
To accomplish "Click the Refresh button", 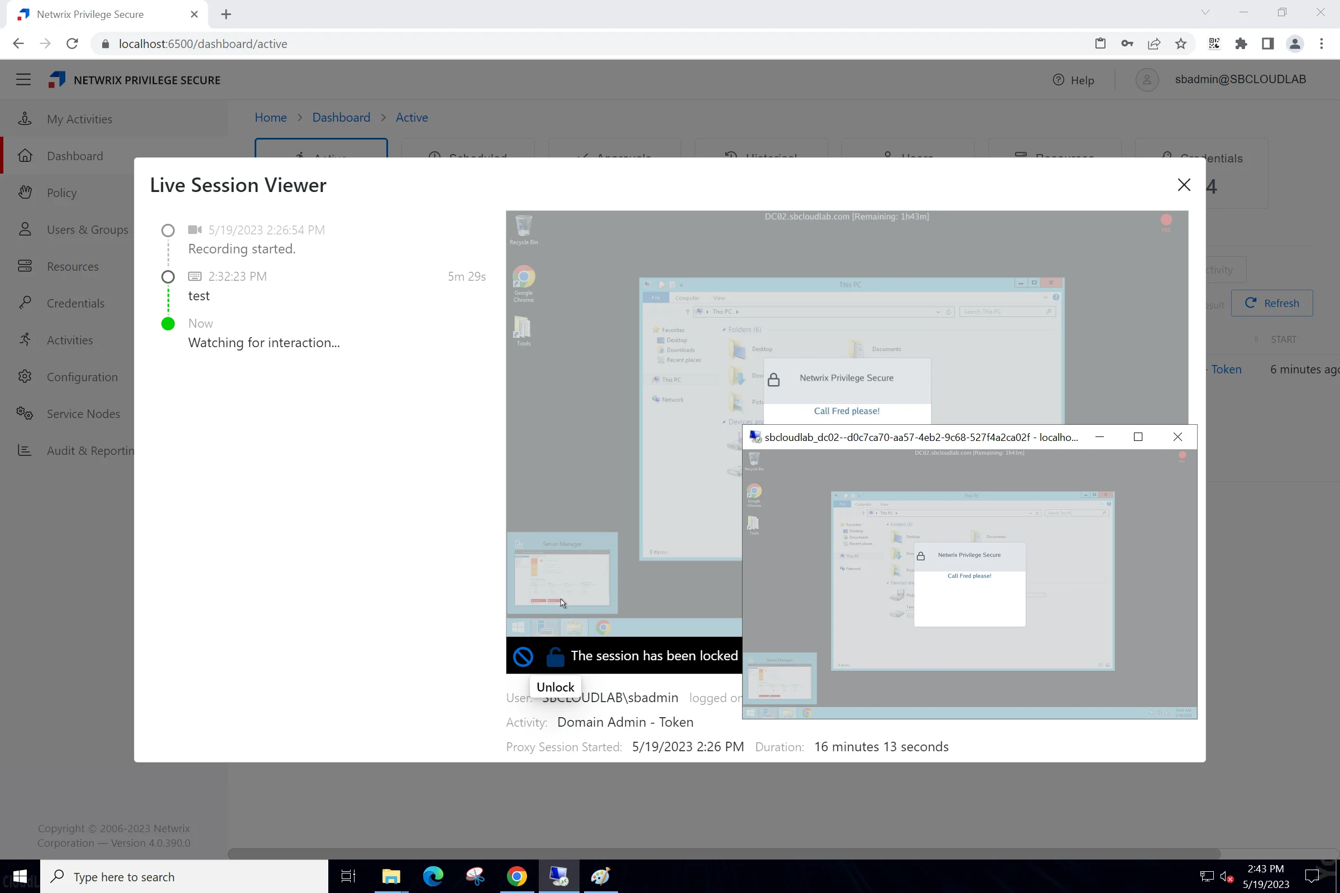I will click(x=1272, y=303).
